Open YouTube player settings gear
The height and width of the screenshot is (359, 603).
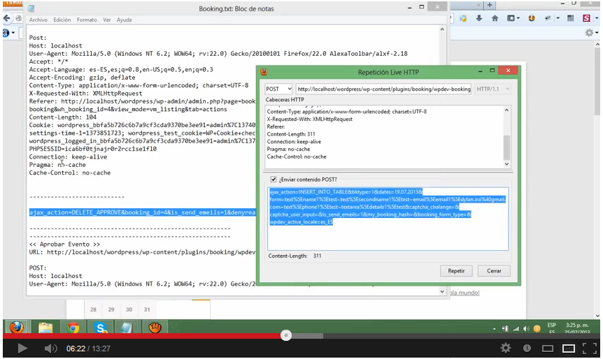[x=506, y=349]
